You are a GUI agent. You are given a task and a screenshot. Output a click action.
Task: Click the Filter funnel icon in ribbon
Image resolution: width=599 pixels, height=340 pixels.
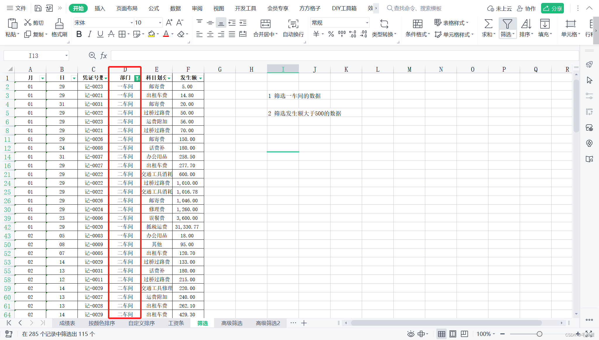[x=507, y=24]
